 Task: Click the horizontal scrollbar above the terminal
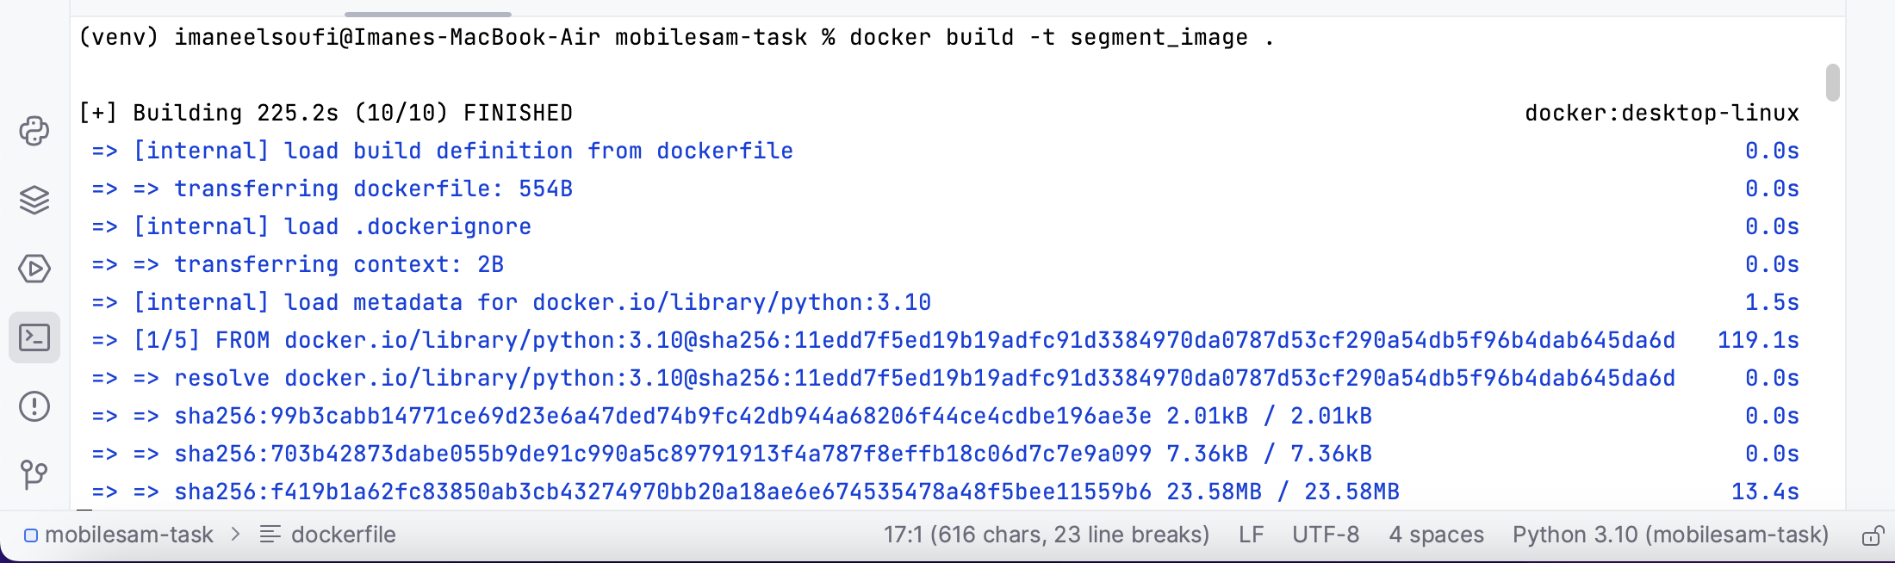pos(428,14)
